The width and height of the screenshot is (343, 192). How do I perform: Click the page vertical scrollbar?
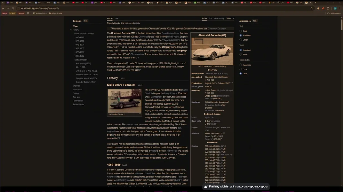click(x=342, y=25)
